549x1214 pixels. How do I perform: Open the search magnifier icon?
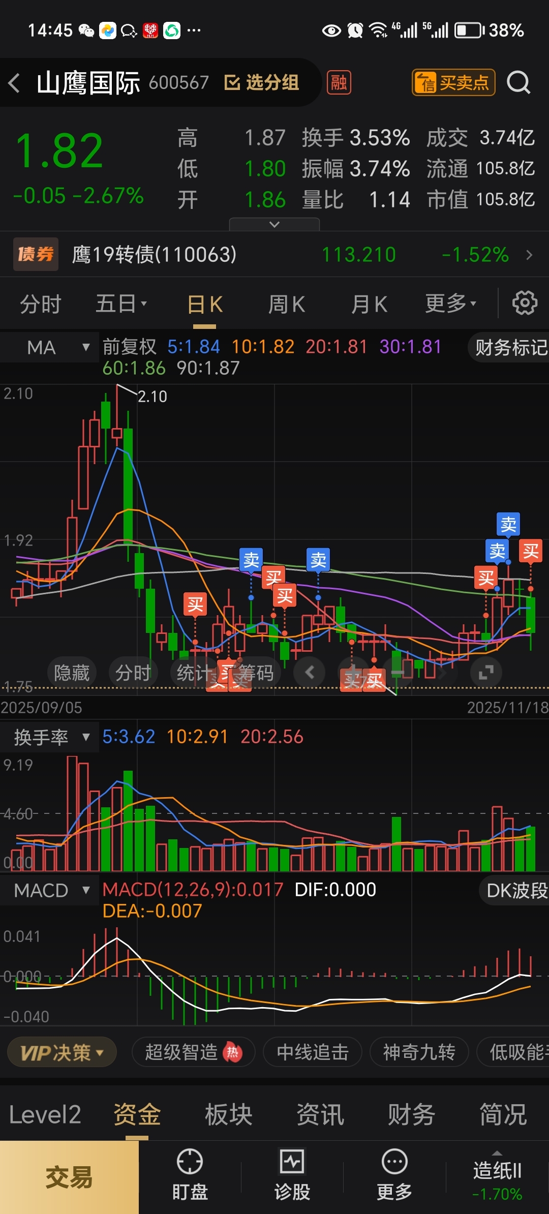click(518, 82)
